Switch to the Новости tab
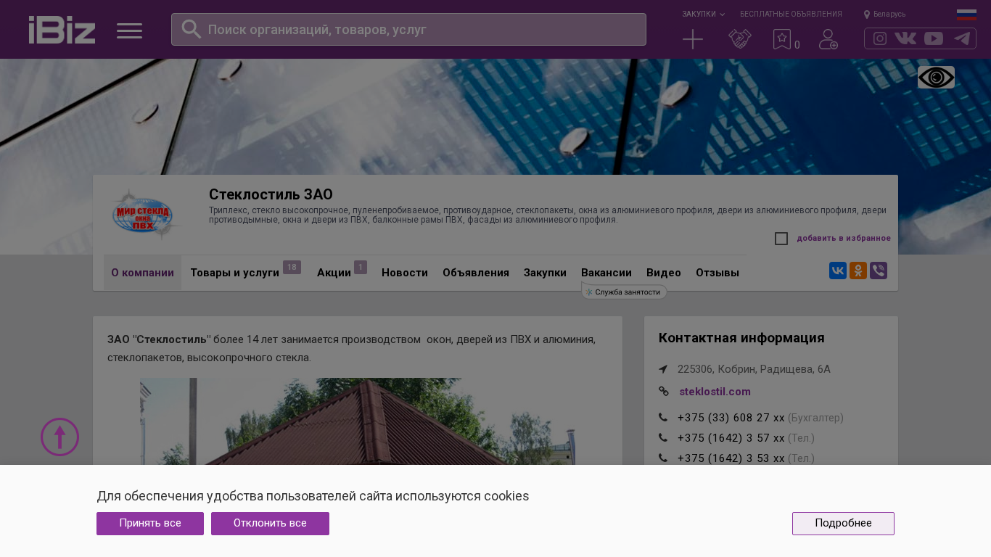991x557 pixels. pyautogui.click(x=405, y=273)
